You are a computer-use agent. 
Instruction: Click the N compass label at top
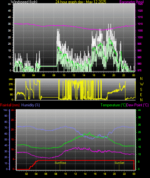coord(141,78)
